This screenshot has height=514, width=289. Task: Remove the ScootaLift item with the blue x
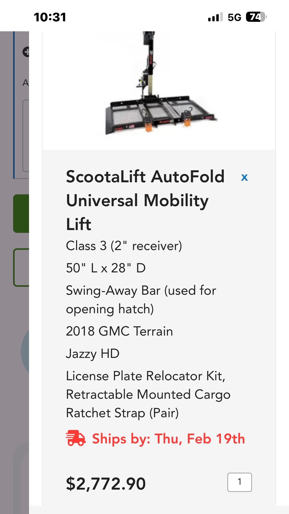(244, 177)
